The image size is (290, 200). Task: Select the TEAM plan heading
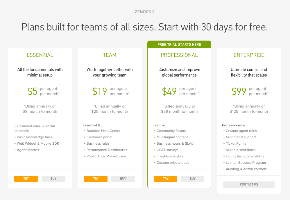coord(110,55)
